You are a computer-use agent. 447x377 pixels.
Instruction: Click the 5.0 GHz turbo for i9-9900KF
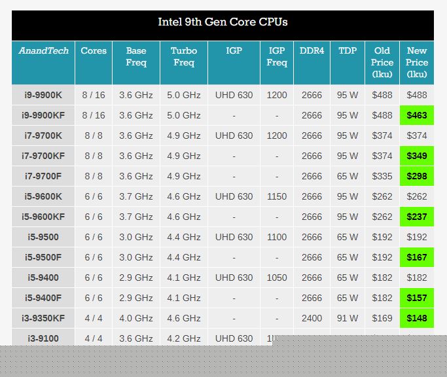click(184, 115)
